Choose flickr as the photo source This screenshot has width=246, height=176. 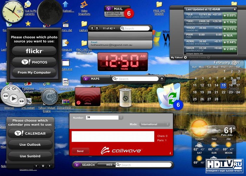tap(34, 51)
